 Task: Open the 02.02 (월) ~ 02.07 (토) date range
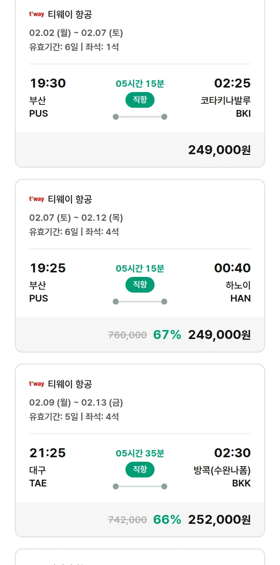pyautogui.click(x=76, y=33)
